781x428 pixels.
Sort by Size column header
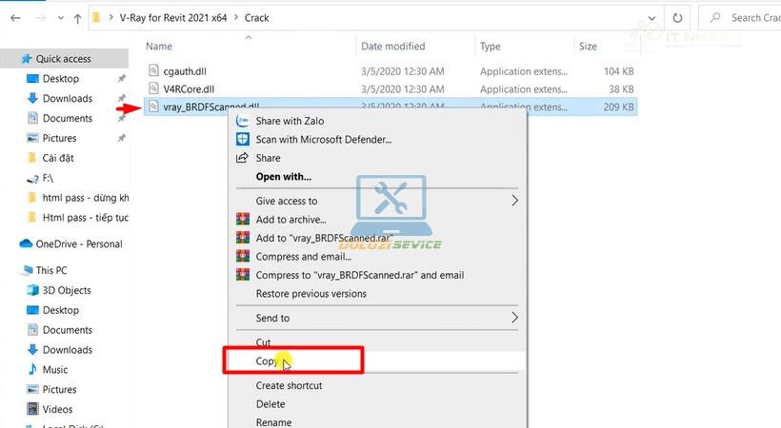click(588, 47)
